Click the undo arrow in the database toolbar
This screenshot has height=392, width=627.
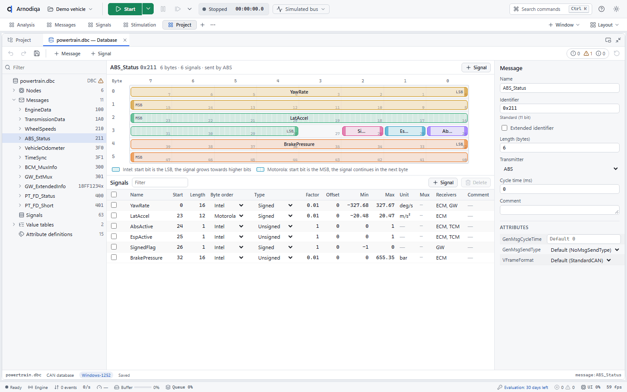(x=11, y=54)
